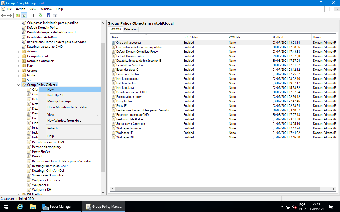
Task: Click the Back navigation arrow icon
Action: [3, 15]
